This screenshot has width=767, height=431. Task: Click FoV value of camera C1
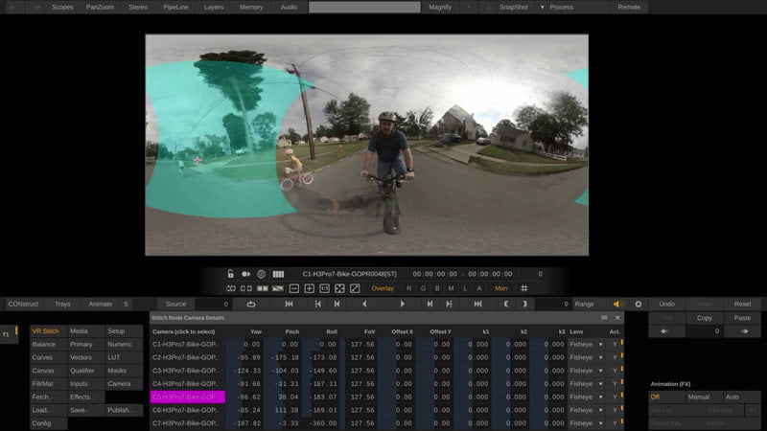click(363, 345)
